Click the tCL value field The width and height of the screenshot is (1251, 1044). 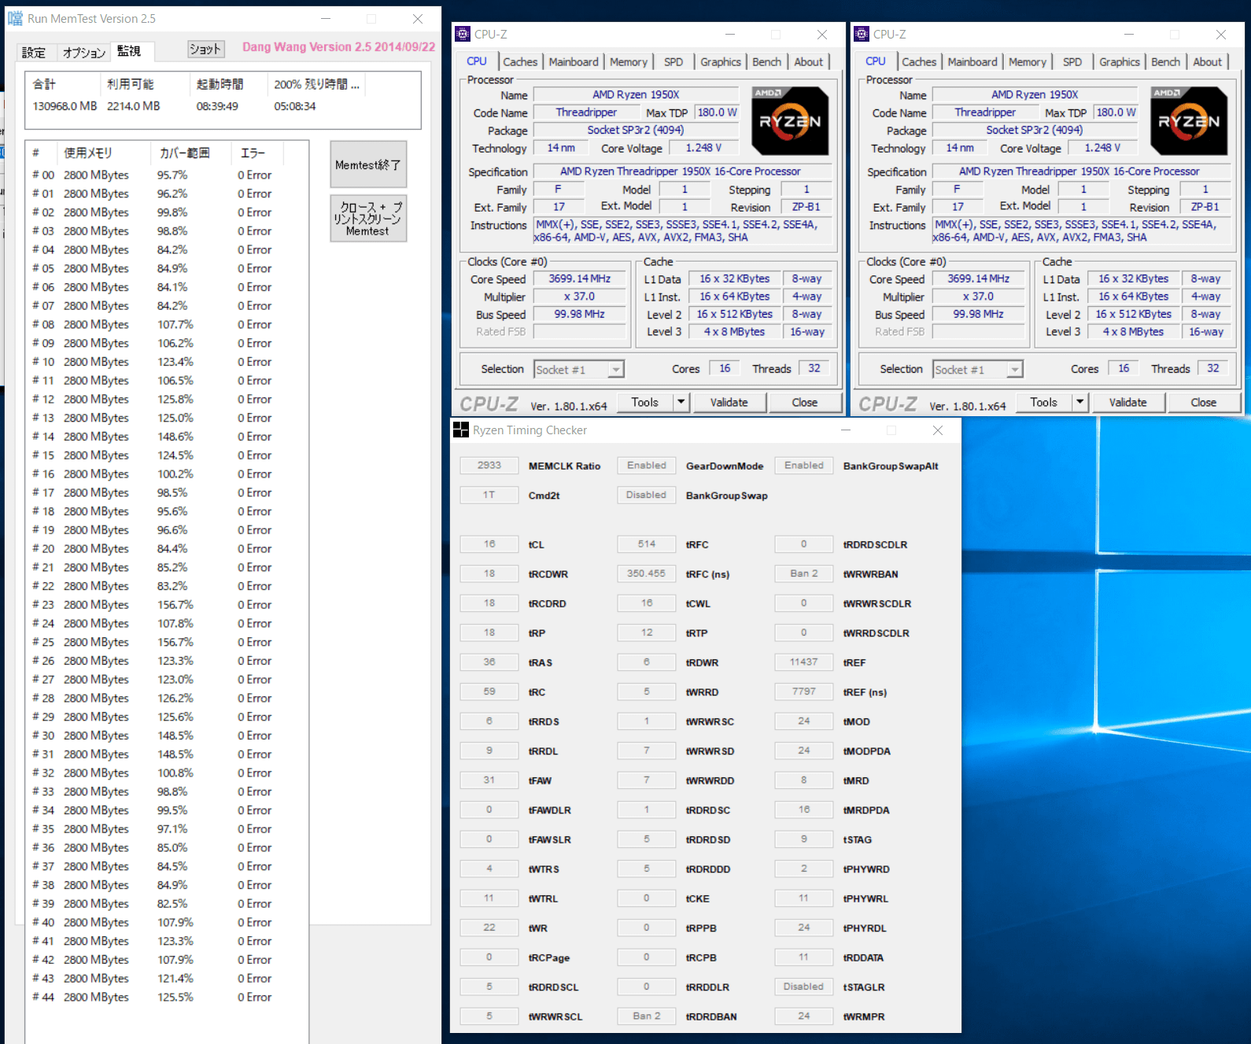[x=489, y=544]
